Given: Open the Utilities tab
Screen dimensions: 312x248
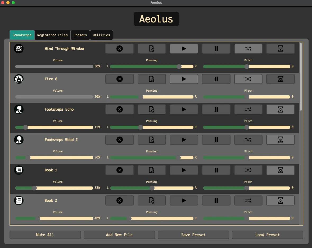Looking at the screenshot, I should (101, 35).
